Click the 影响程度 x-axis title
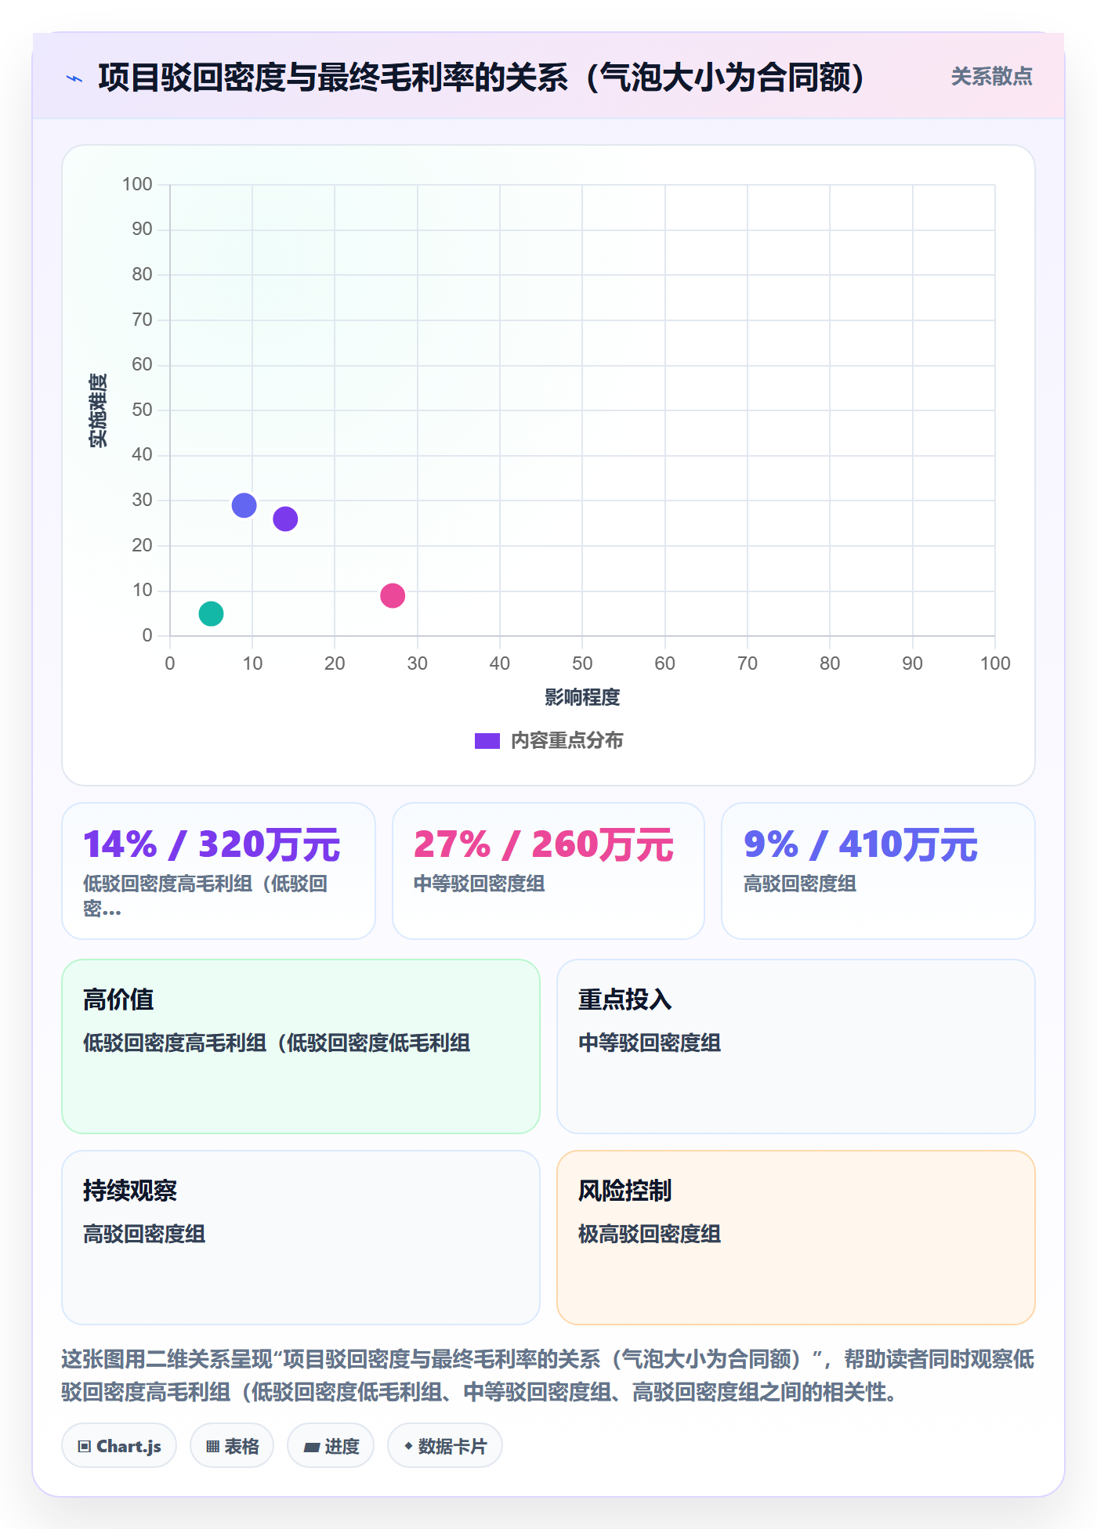 tap(582, 697)
